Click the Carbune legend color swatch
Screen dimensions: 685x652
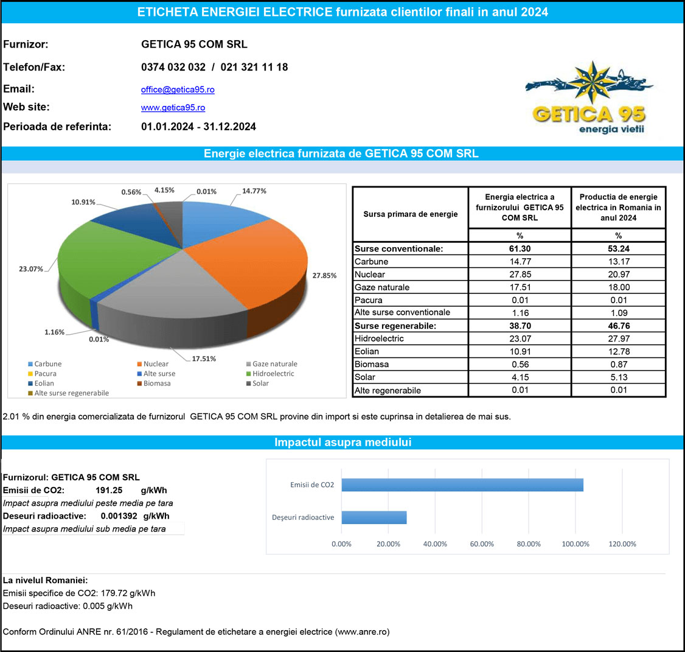tap(30, 364)
